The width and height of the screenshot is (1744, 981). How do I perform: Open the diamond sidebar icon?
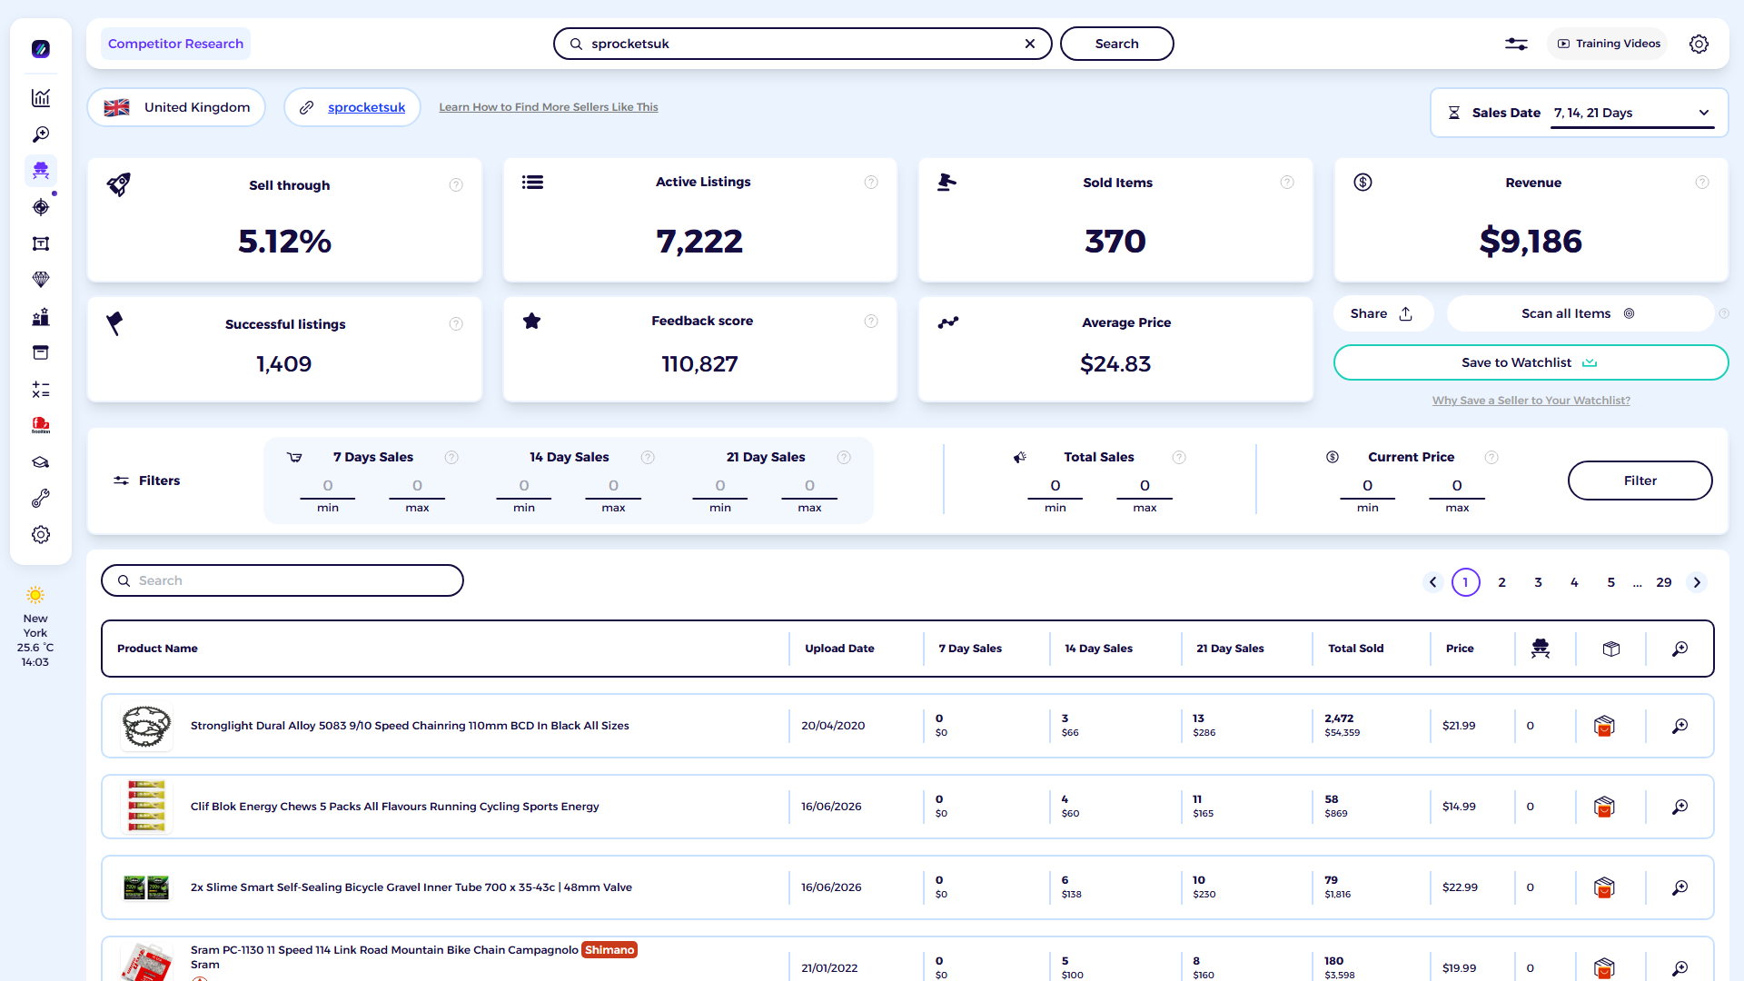point(41,280)
